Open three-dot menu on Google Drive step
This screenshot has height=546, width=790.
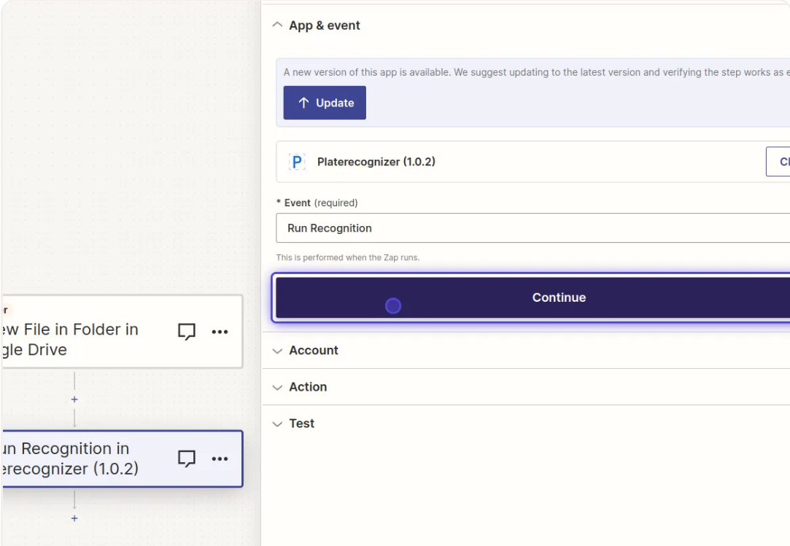click(x=220, y=332)
